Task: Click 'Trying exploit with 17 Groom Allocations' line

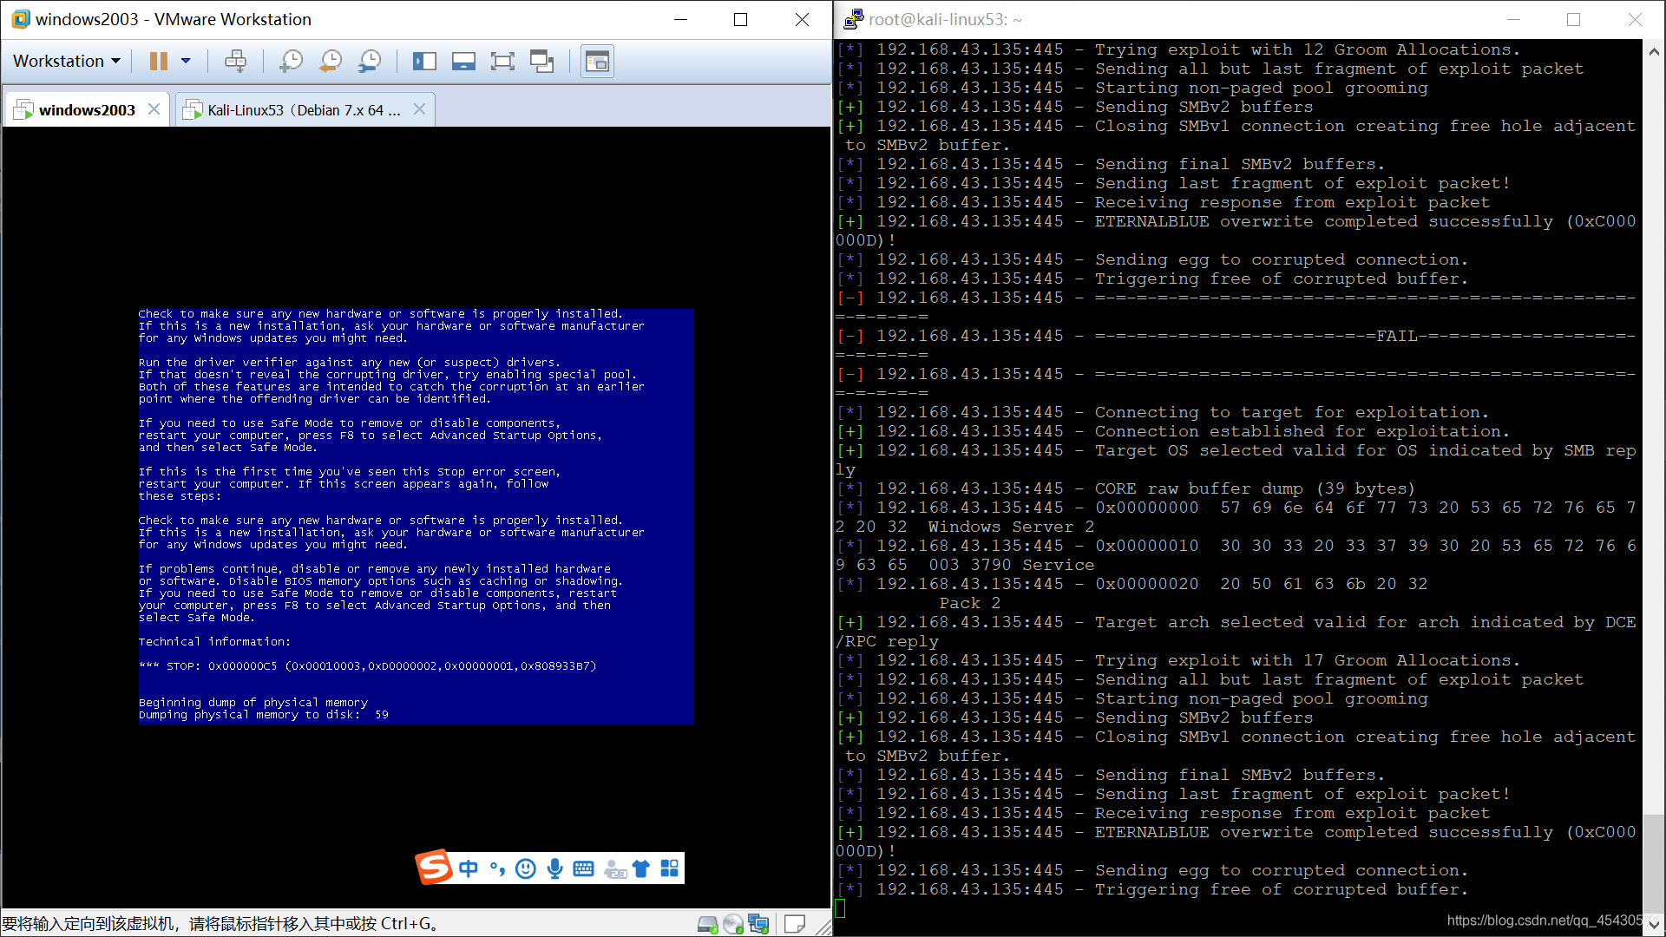Action: (x=1177, y=660)
